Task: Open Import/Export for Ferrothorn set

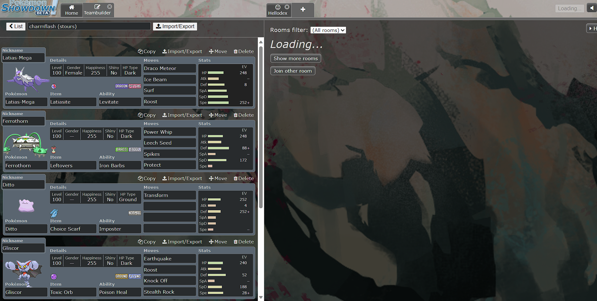Action: coord(182,115)
